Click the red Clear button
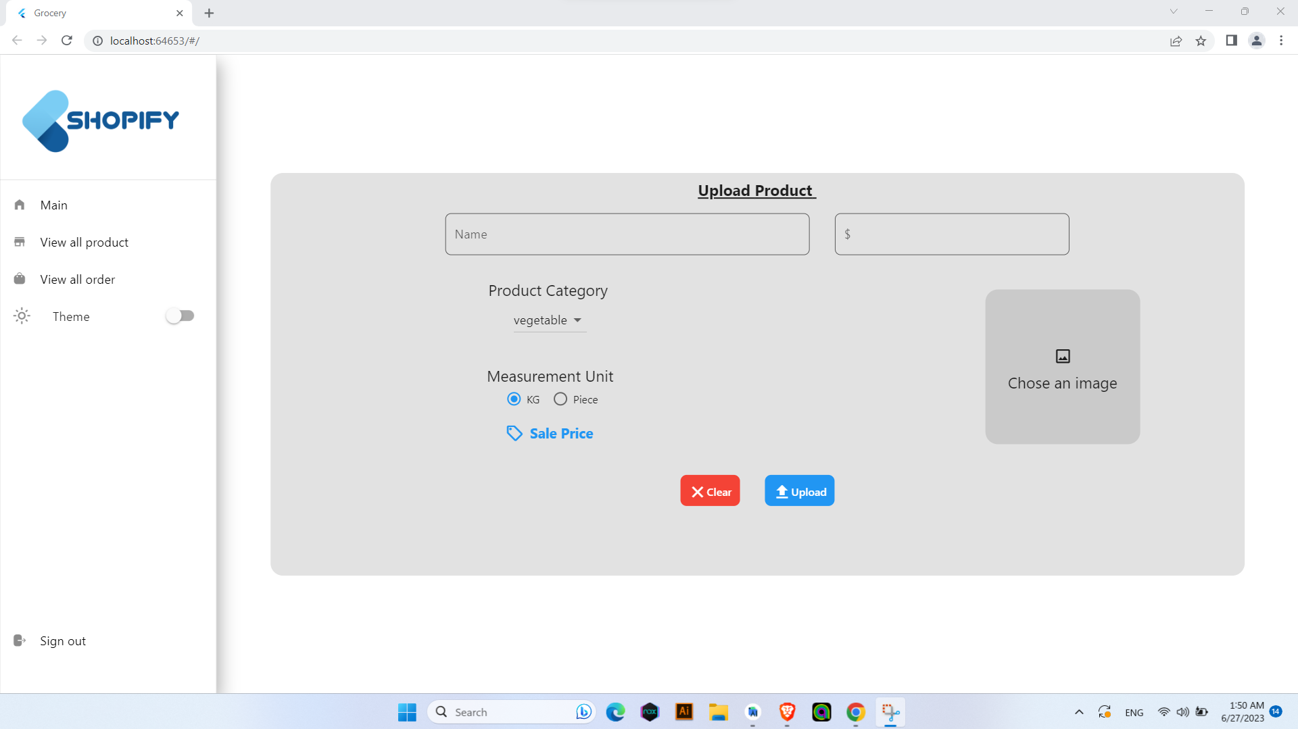The image size is (1298, 729). 710,491
